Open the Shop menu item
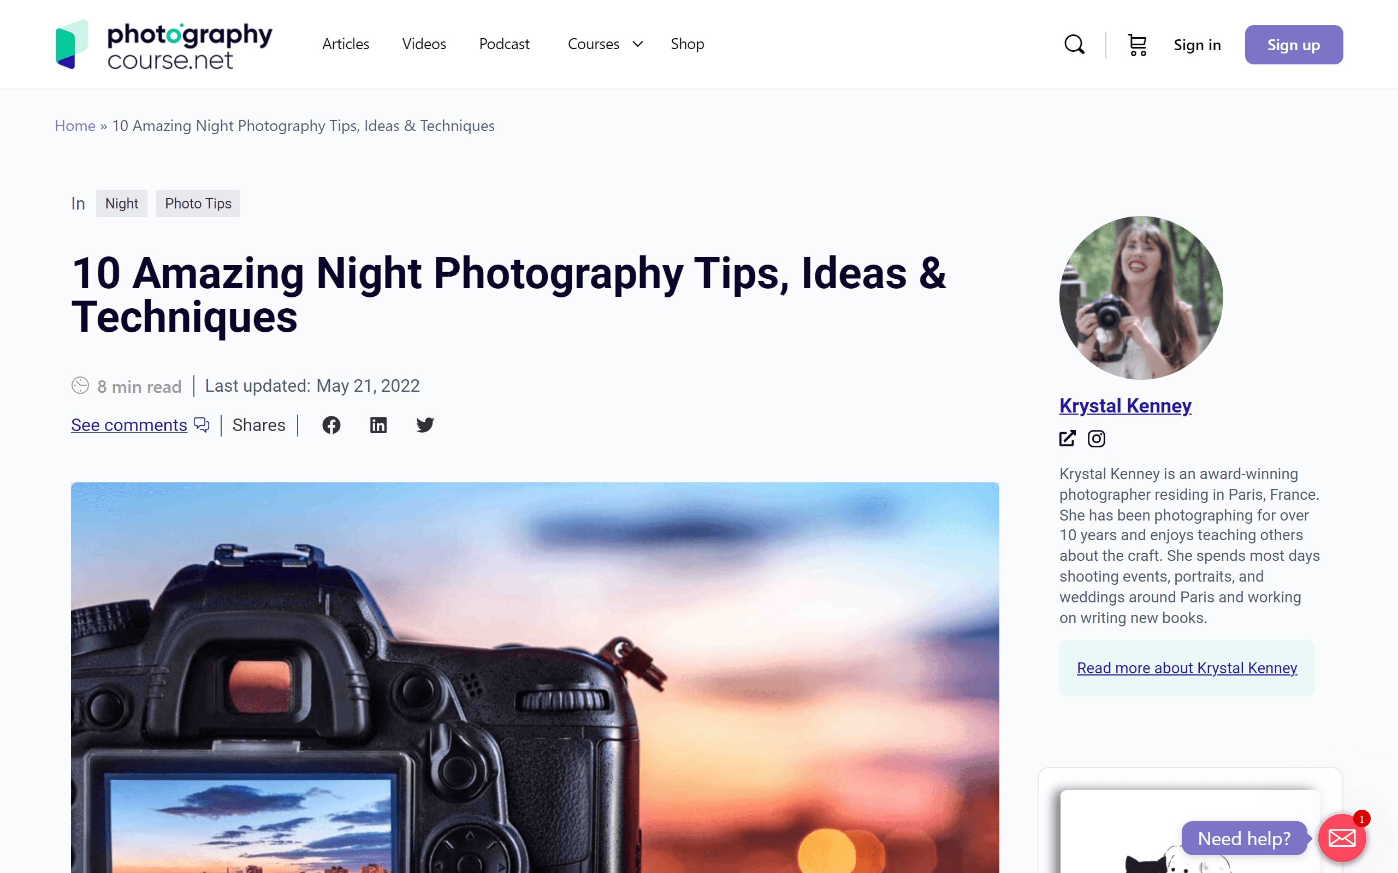The height and width of the screenshot is (873, 1398). [x=687, y=44]
